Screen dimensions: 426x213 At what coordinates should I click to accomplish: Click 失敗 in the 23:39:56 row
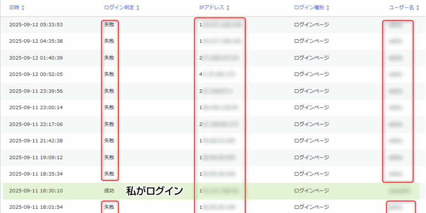coord(109,91)
